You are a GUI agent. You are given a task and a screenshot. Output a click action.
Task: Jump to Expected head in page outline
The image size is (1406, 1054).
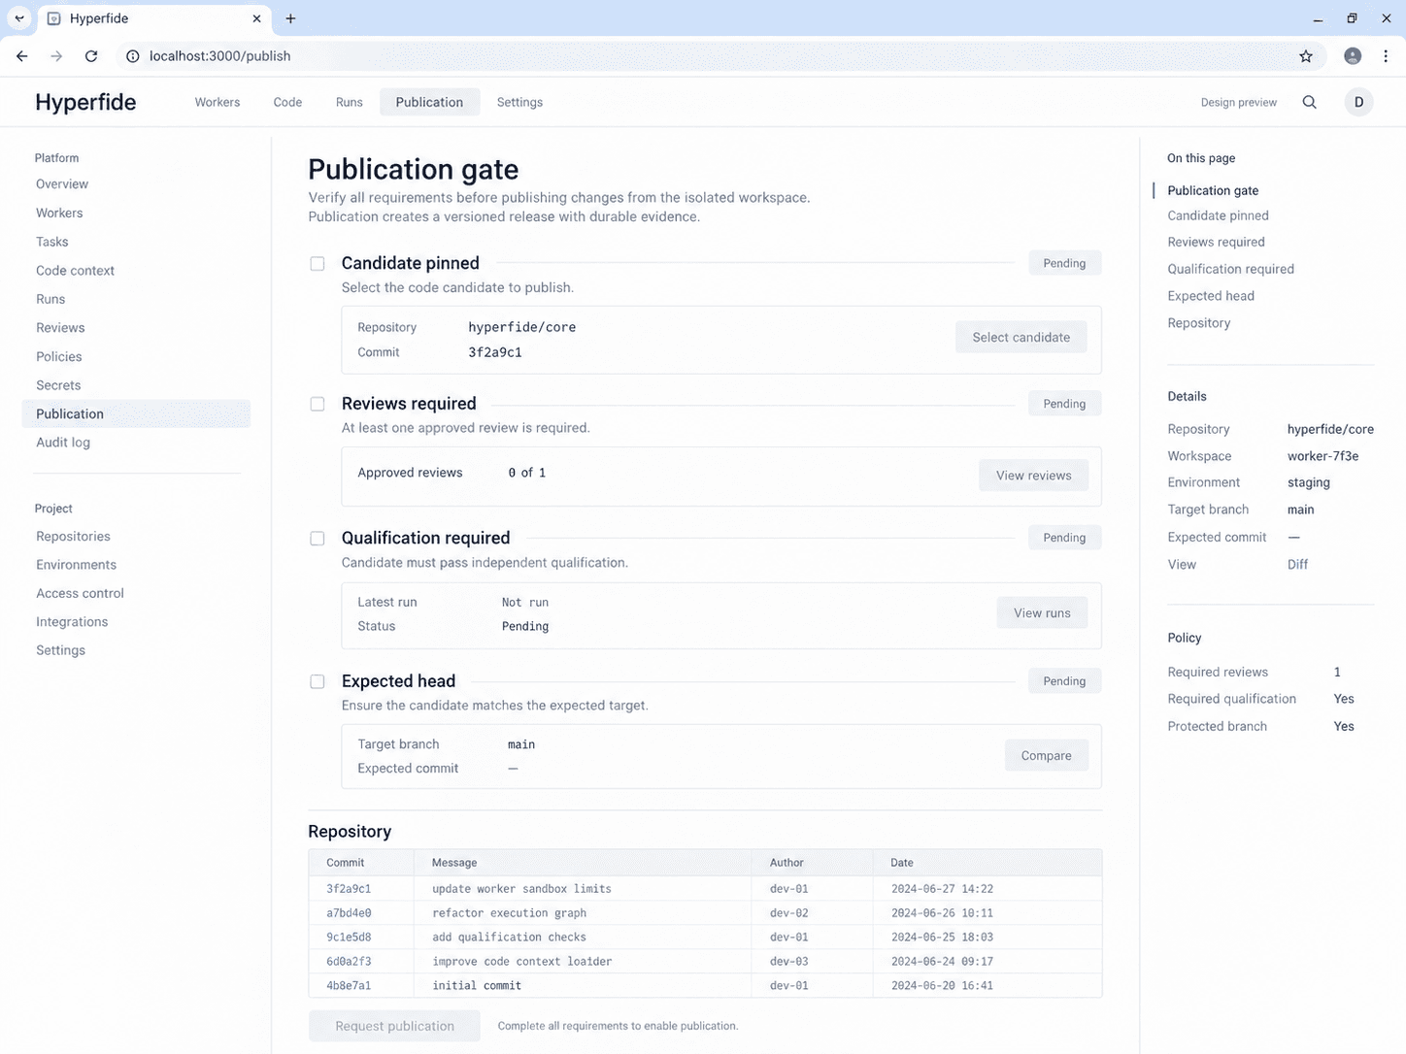tap(1211, 296)
